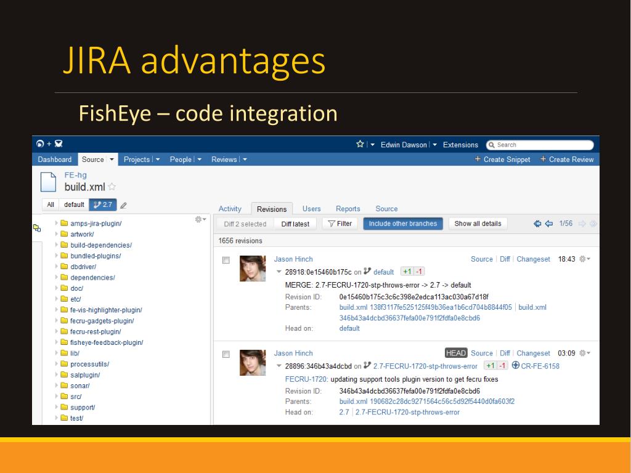This screenshot has width=631, height=473.
Task: Collapse revision 28918 details
Action: (279, 272)
